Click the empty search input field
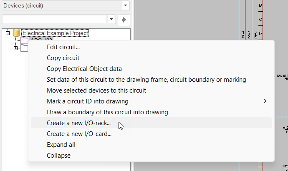The width and height of the screenshot is (288, 171). (x=54, y=19)
